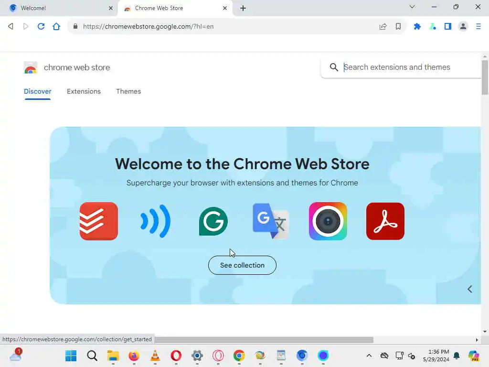
Task: Click the blue sound waves extension icon
Action: (156, 221)
